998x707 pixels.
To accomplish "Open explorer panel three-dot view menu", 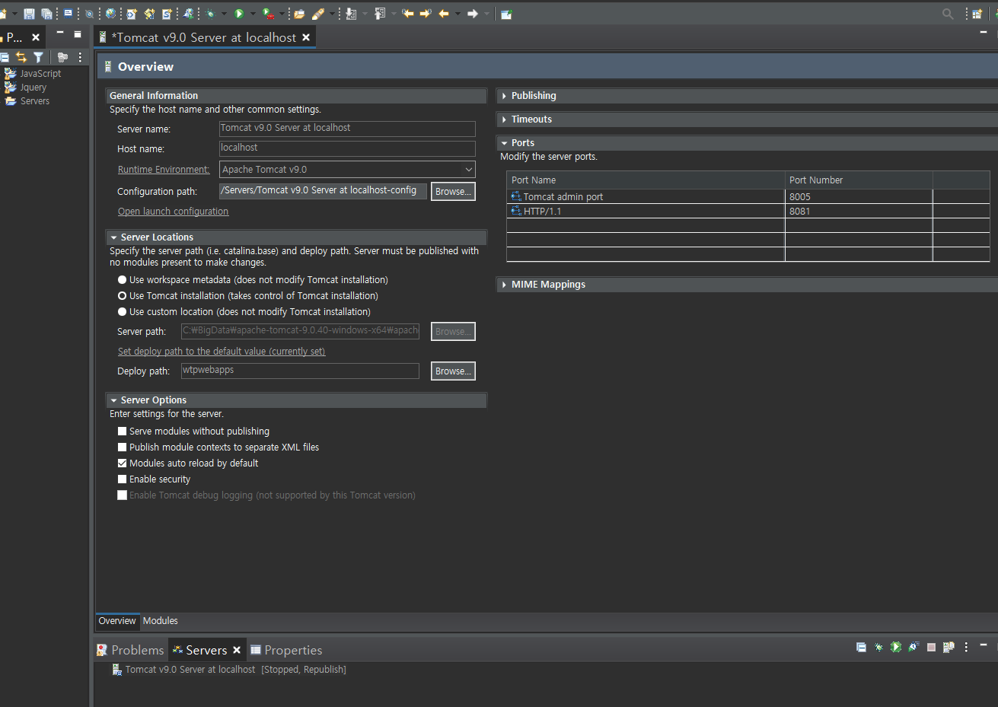I will (x=80, y=57).
